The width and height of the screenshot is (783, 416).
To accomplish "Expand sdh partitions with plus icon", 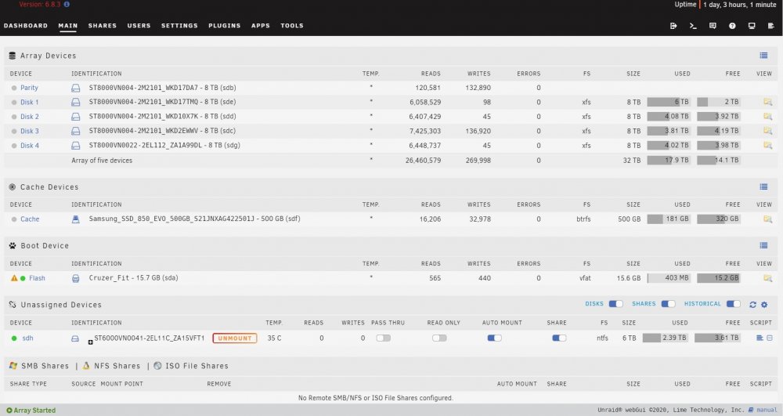I will (90, 342).
